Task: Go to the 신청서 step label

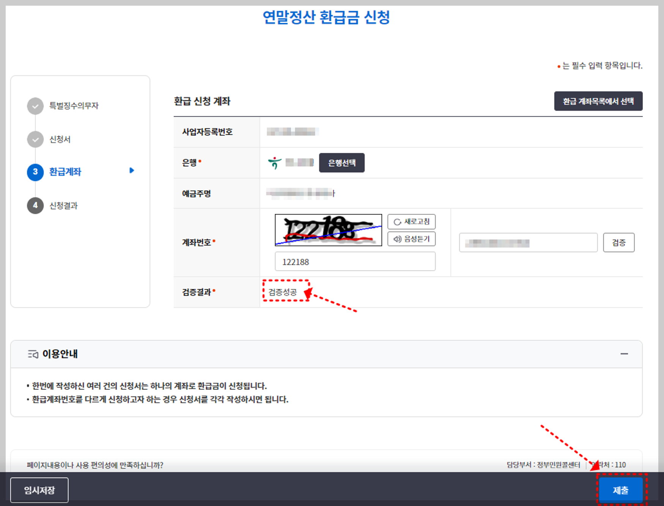Action: point(60,139)
